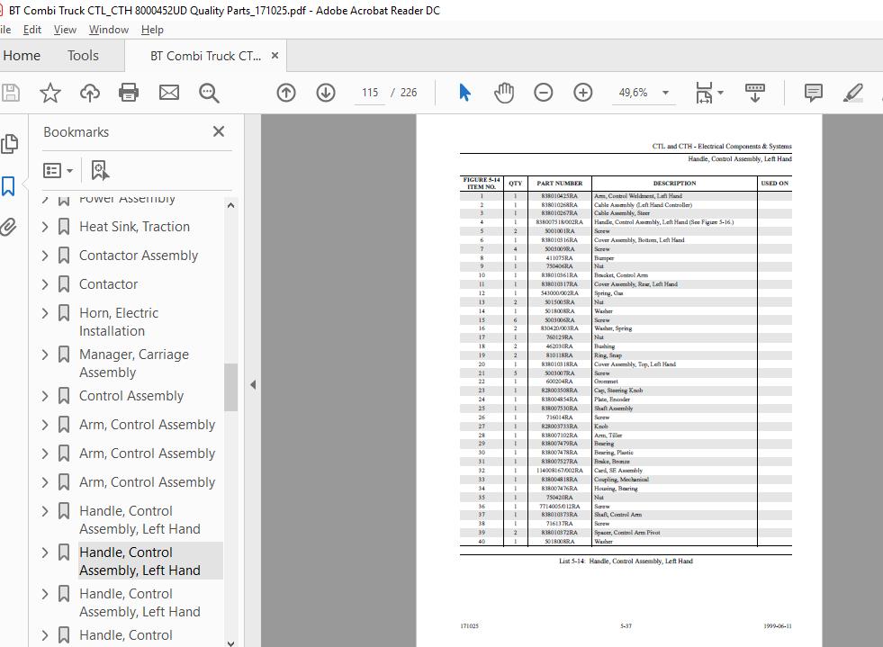
Task: Send file by email envelope icon
Action: click(x=169, y=93)
